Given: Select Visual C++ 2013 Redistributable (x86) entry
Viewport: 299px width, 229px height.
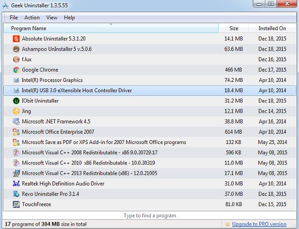Looking at the screenshot, I should coord(89,173).
